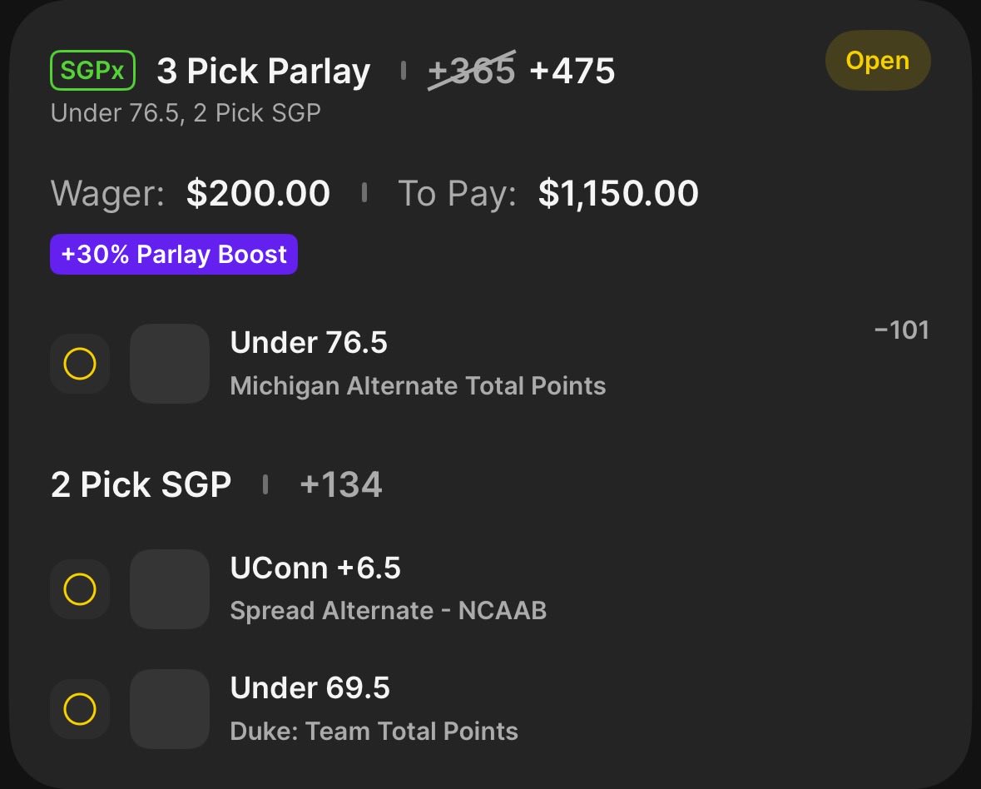Click the green SGPx badge icon
The width and height of the screenshot is (981, 789).
92,72
